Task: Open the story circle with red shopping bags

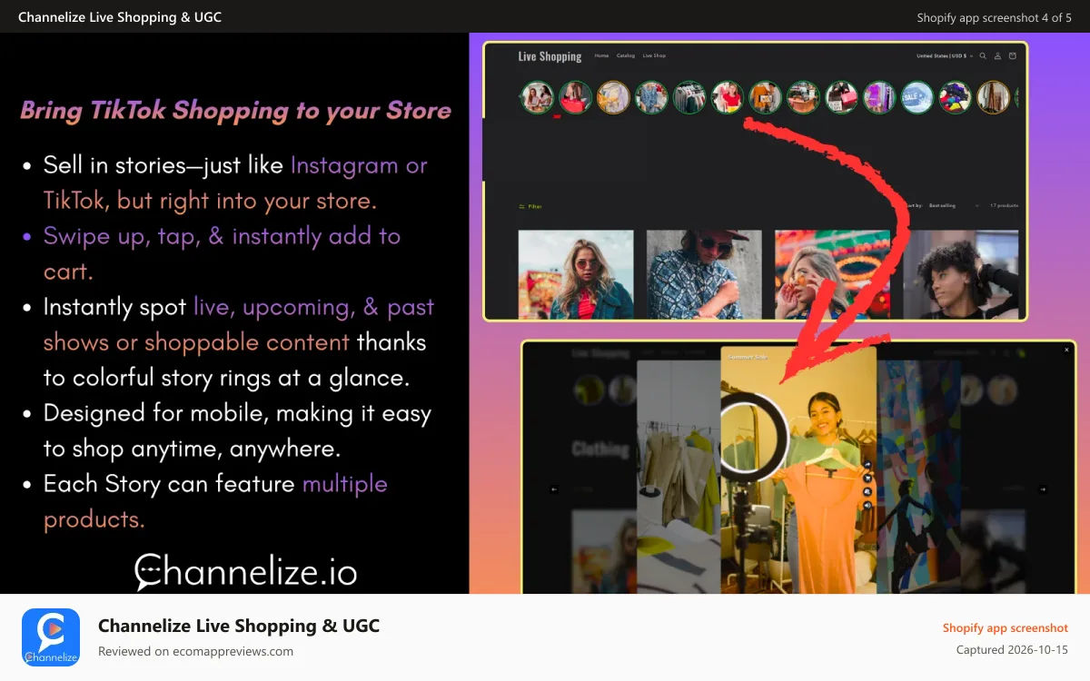Action: click(575, 97)
